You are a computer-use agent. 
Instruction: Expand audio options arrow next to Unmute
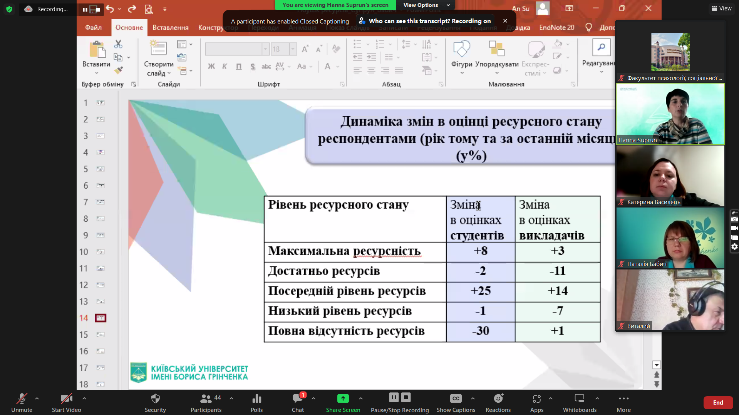37,398
